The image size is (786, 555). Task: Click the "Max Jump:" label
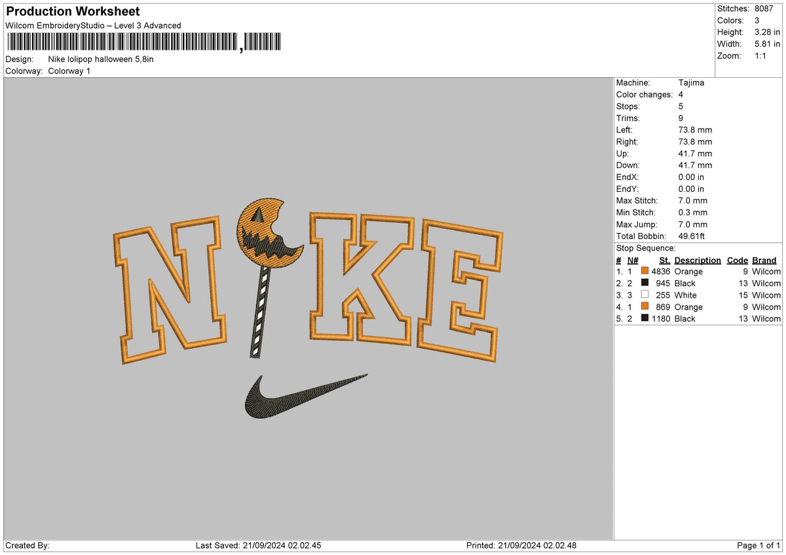tap(637, 224)
